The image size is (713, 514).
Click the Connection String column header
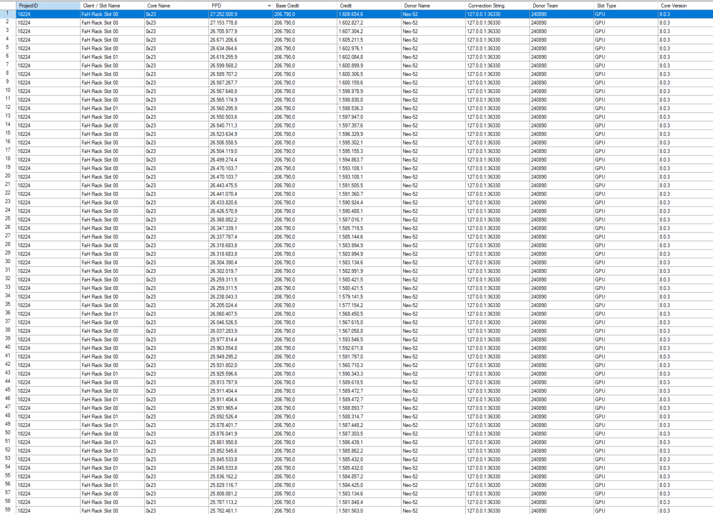click(486, 6)
